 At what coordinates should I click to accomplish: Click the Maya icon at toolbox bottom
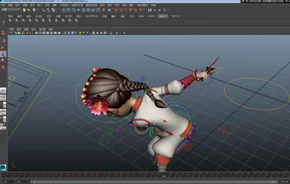point(3,167)
